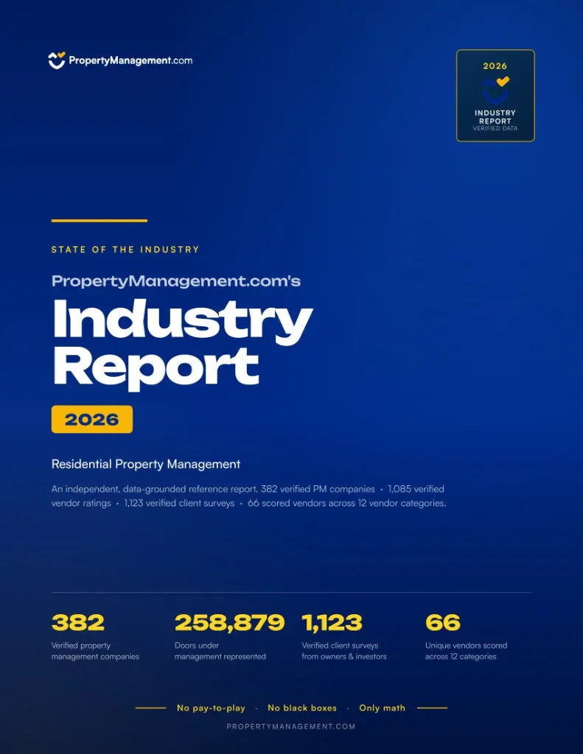Click the 1,123 surveys statistic
This screenshot has width=583, height=754.
click(x=332, y=622)
